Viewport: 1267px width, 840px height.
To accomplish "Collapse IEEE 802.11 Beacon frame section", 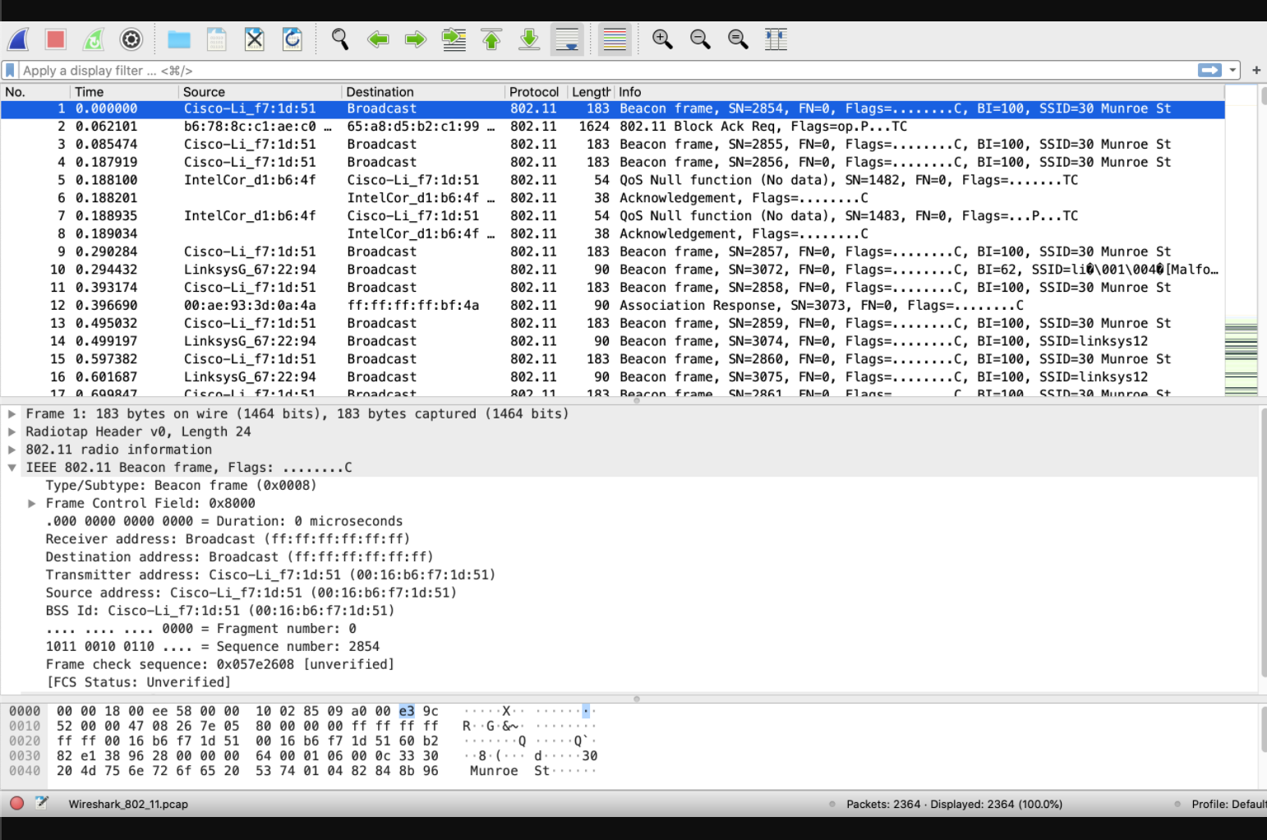I will coord(12,468).
